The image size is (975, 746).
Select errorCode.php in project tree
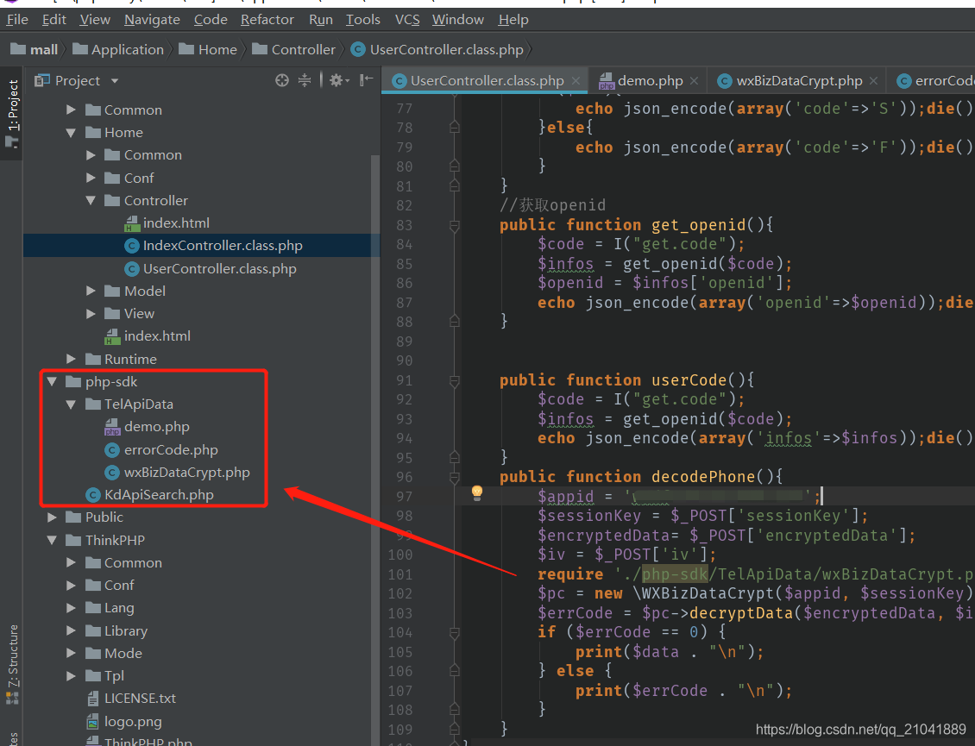pyautogui.click(x=161, y=449)
